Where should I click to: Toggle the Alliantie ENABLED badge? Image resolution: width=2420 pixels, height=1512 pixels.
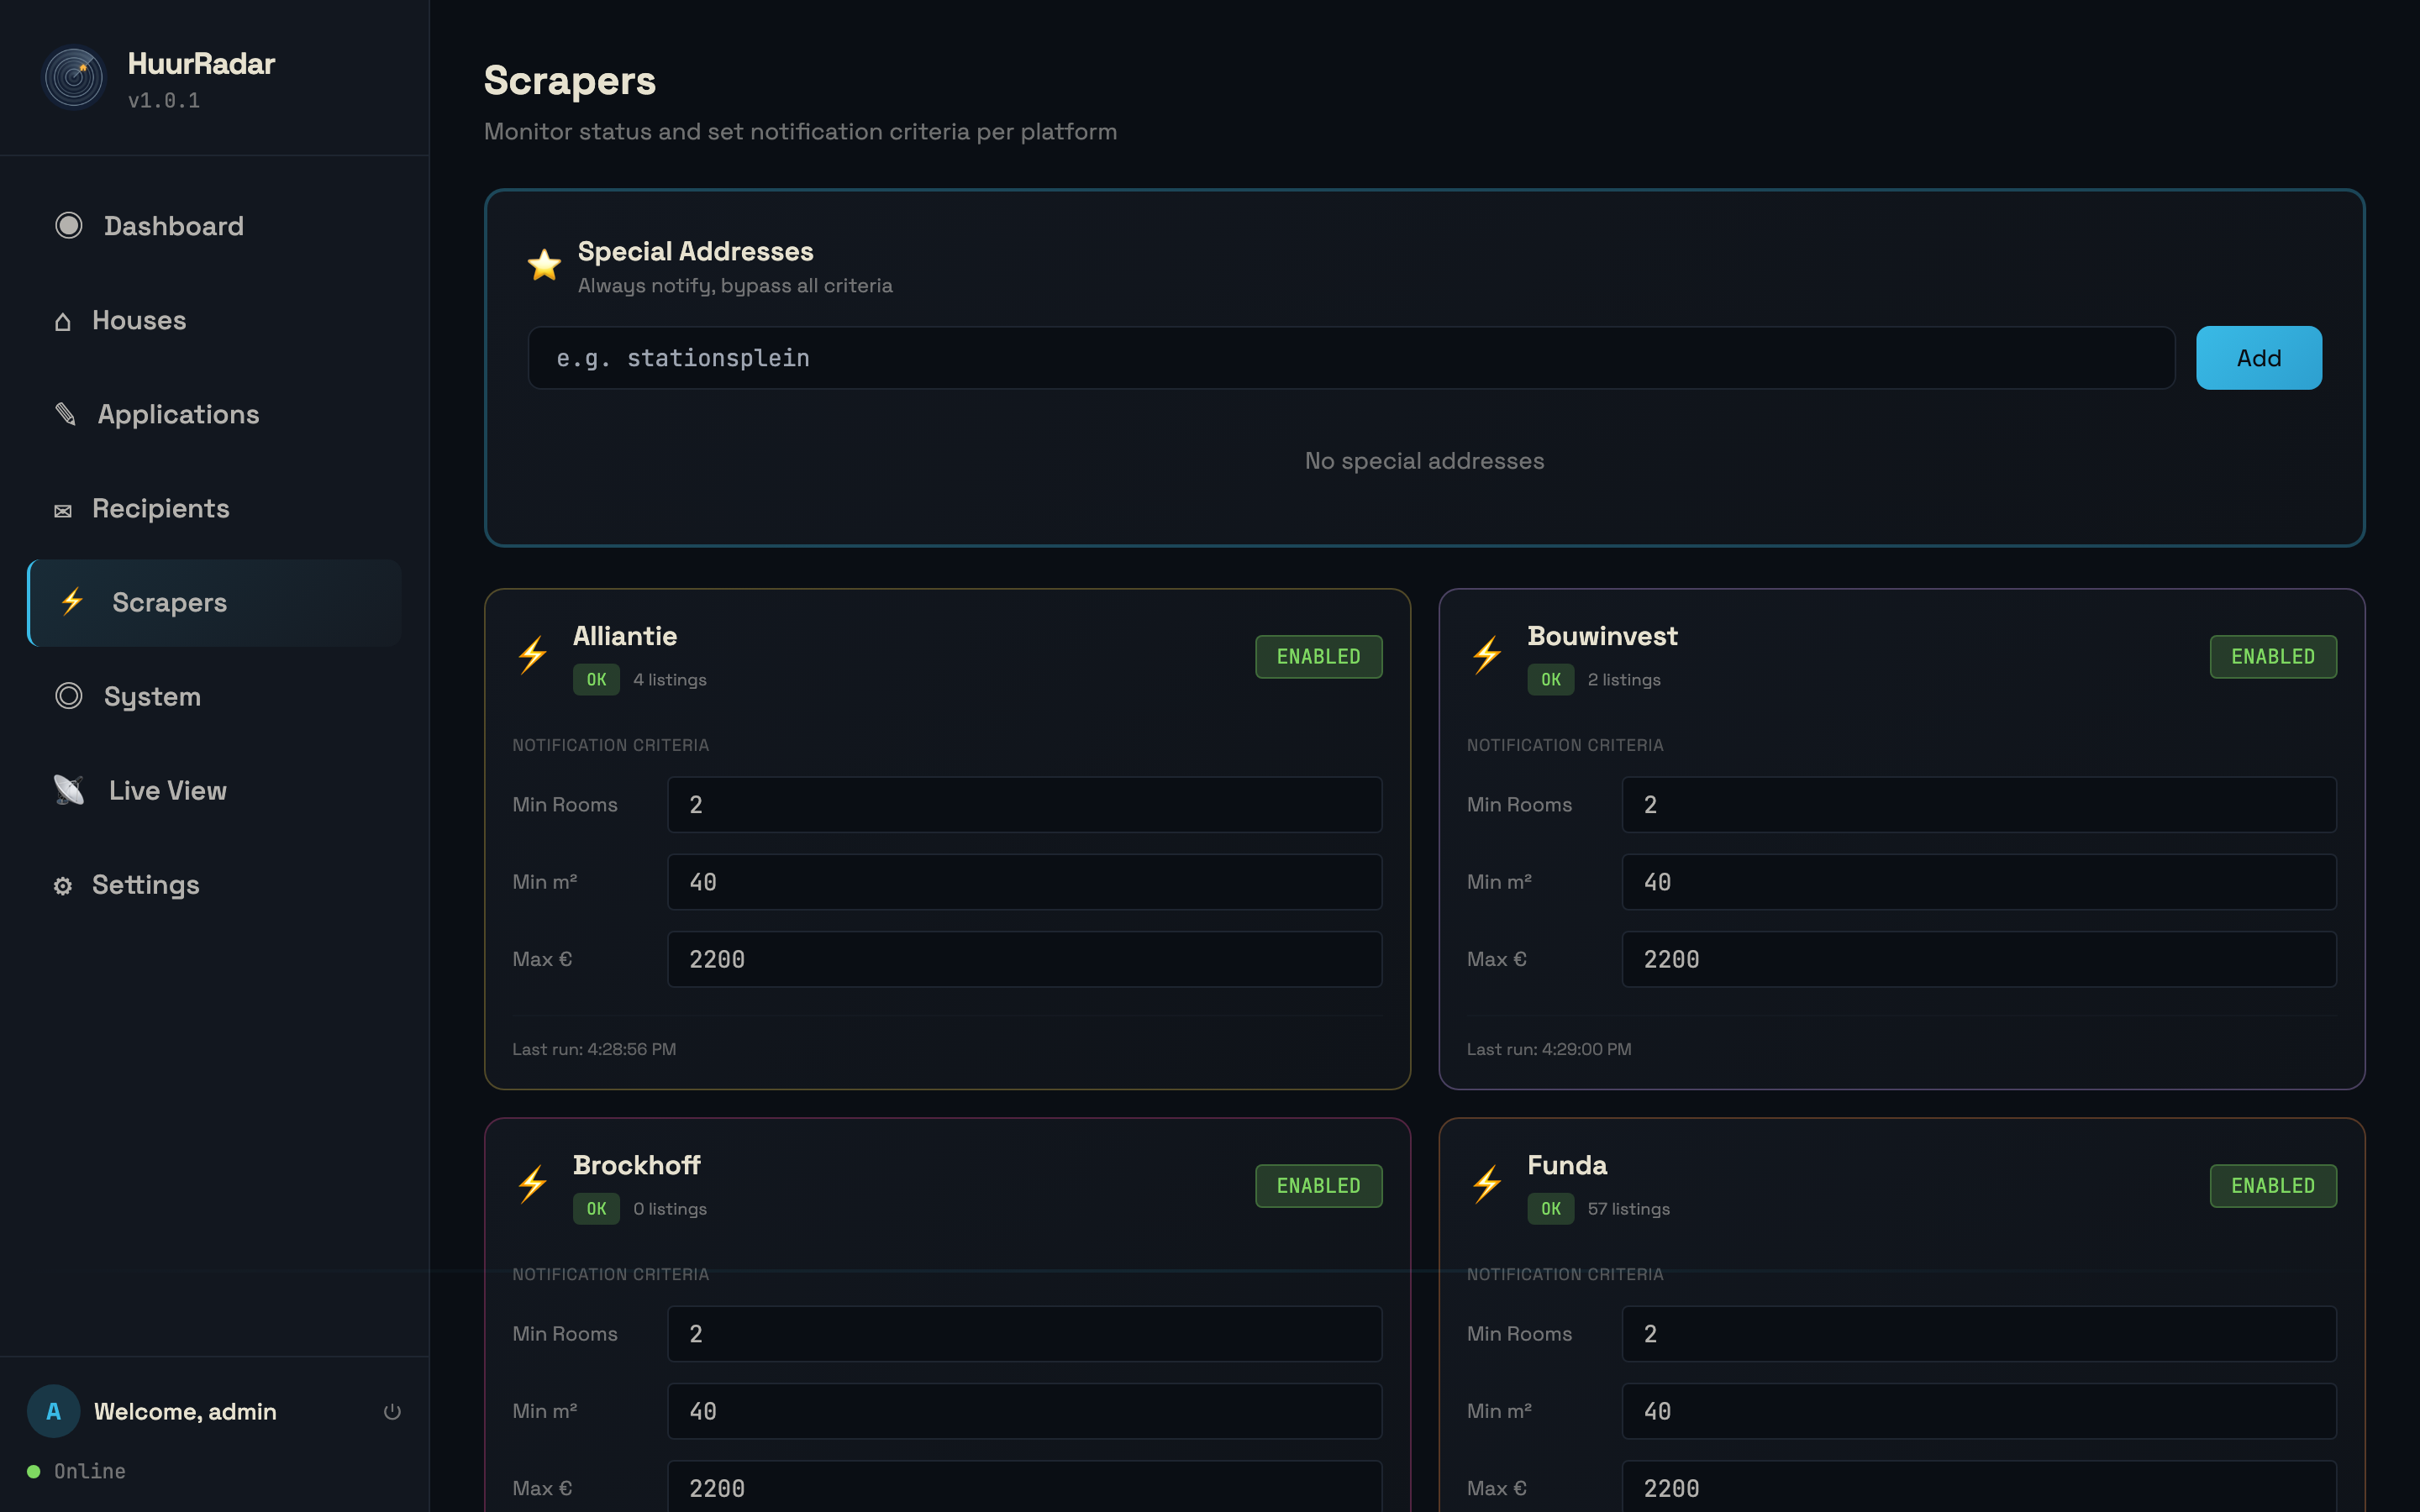1318,657
